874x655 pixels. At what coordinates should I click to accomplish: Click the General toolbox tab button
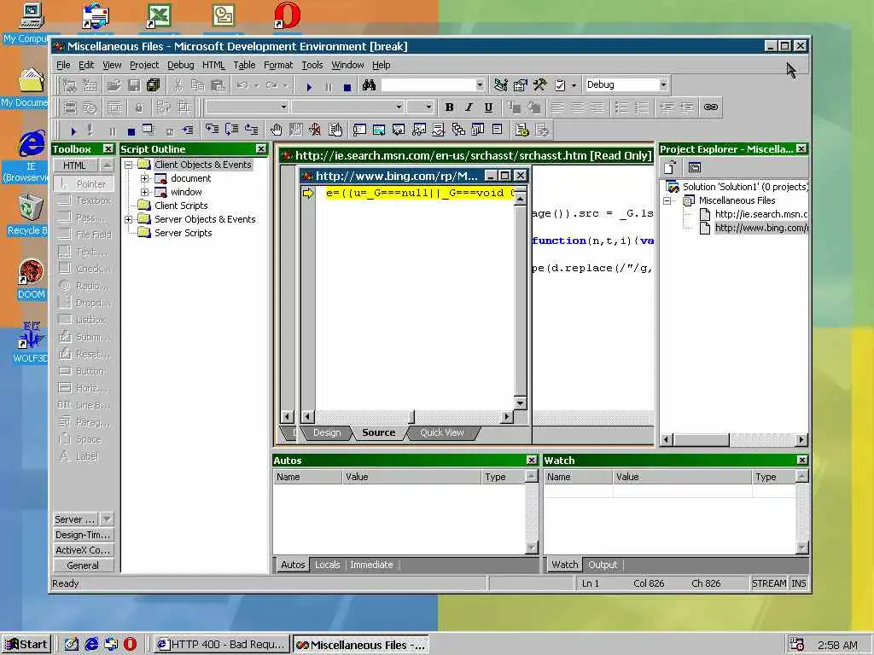point(84,565)
